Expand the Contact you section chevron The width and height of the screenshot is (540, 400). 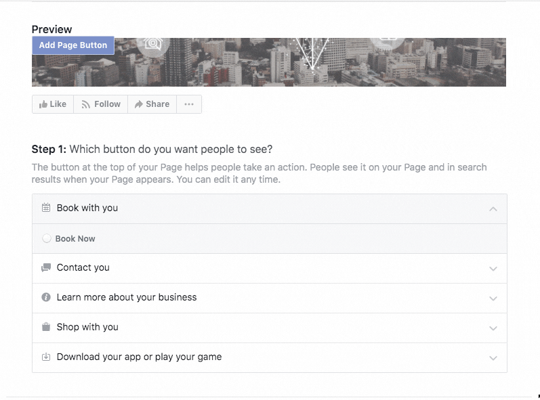[x=493, y=269]
